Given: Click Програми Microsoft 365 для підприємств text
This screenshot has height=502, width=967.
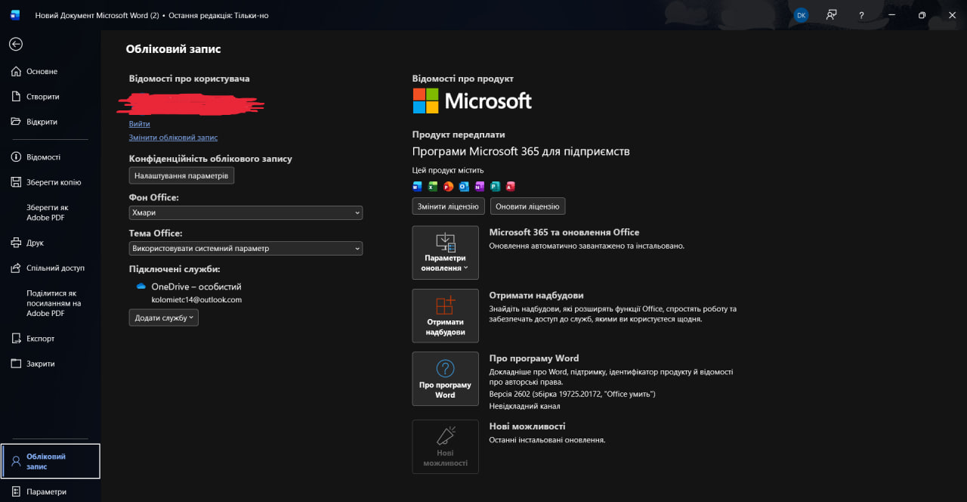Looking at the screenshot, I should (x=521, y=151).
